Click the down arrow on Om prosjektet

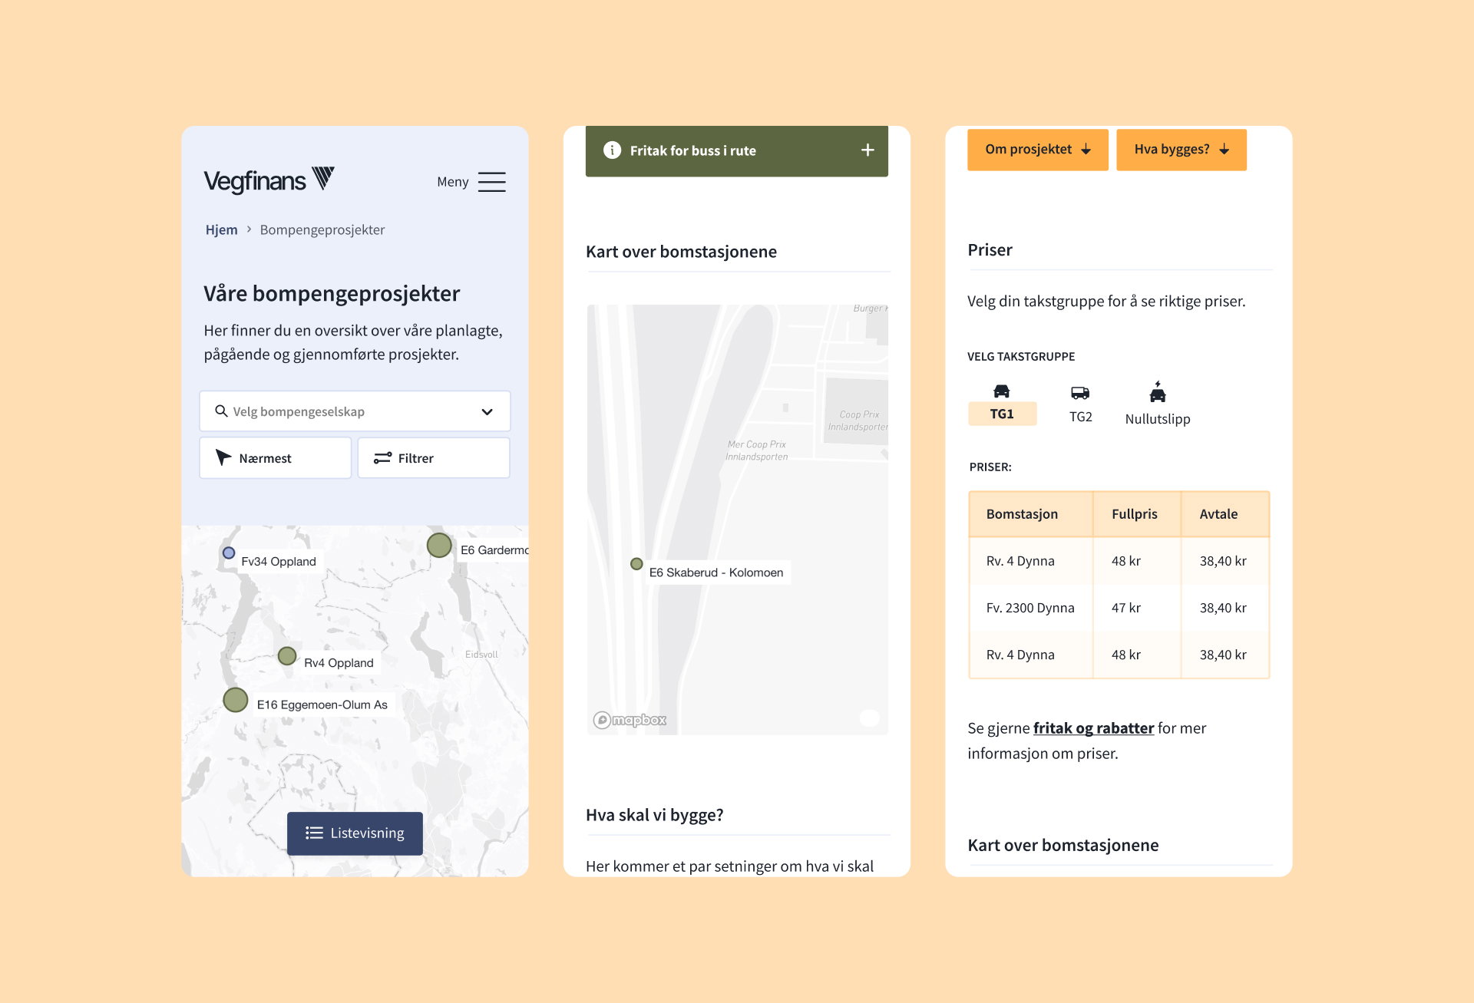[1086, 150]
